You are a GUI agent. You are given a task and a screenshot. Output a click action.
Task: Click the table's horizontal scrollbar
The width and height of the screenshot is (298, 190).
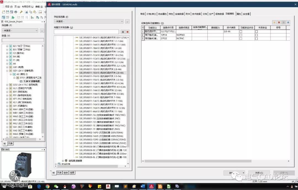click(198, 161)
